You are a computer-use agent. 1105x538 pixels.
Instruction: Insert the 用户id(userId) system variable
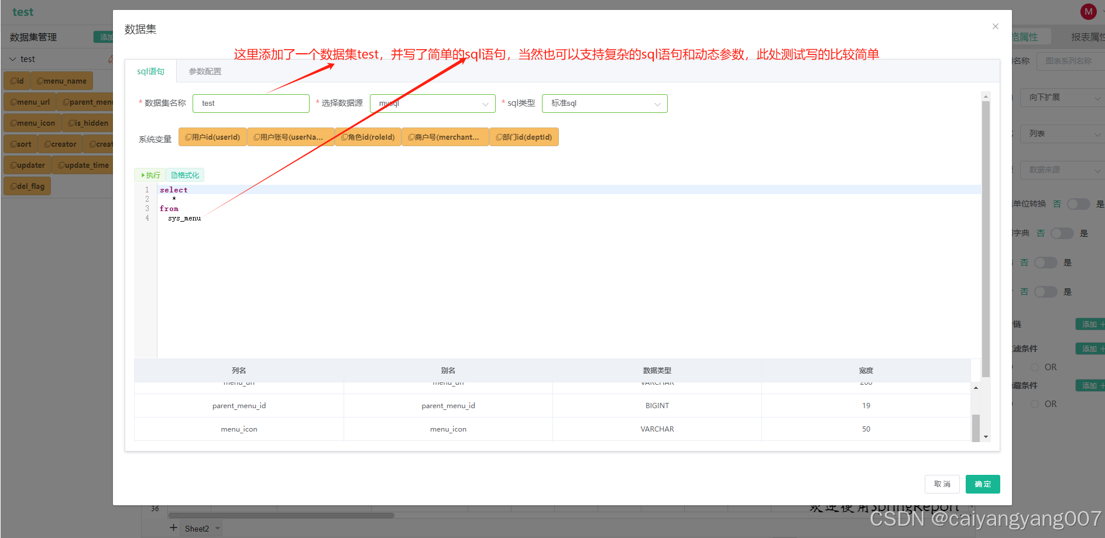[x=212, y=136]
